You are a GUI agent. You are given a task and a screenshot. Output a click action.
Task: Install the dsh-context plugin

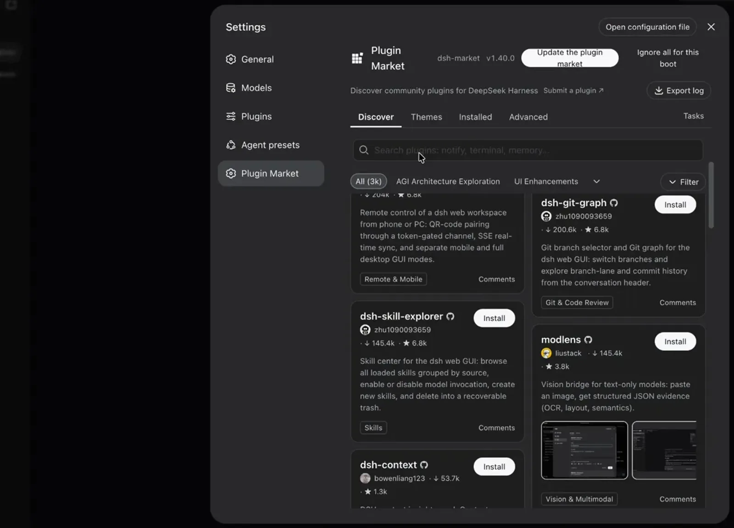pyautogui.click(x=494, y=467)
